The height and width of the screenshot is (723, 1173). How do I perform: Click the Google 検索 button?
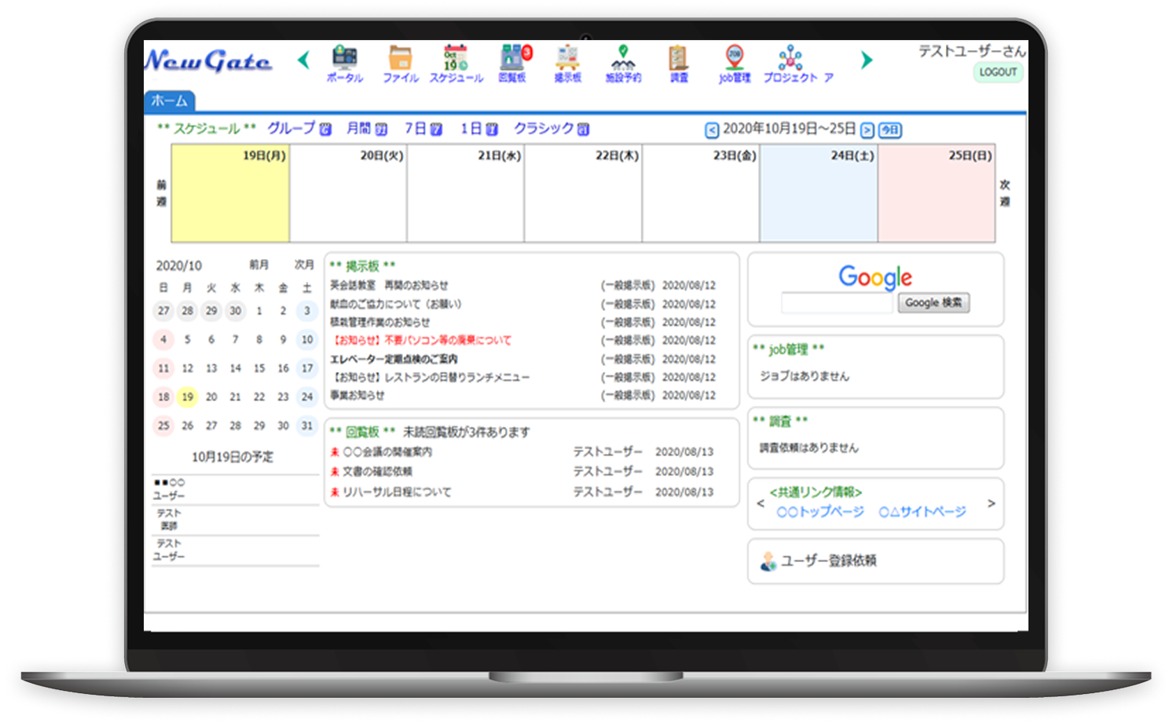(x=933, y=303)
